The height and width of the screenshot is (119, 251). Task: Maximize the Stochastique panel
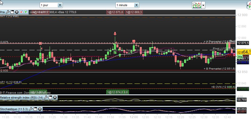click(35, 109)
